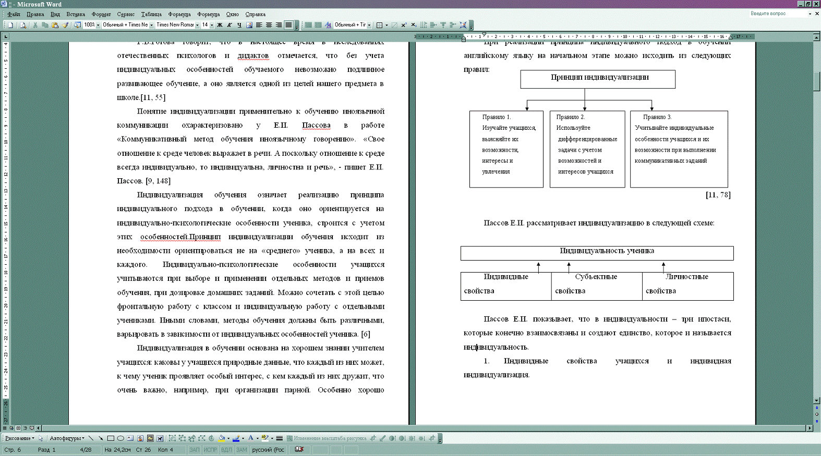This screenshot has height=456, width=821.
Task: Open the Times New Roman font dropdown
Action: [x=197, y=25]
